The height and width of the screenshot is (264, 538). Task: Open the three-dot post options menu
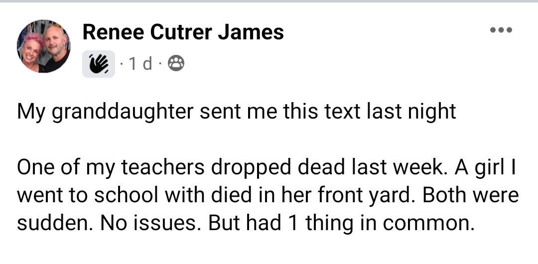(501, 30)
